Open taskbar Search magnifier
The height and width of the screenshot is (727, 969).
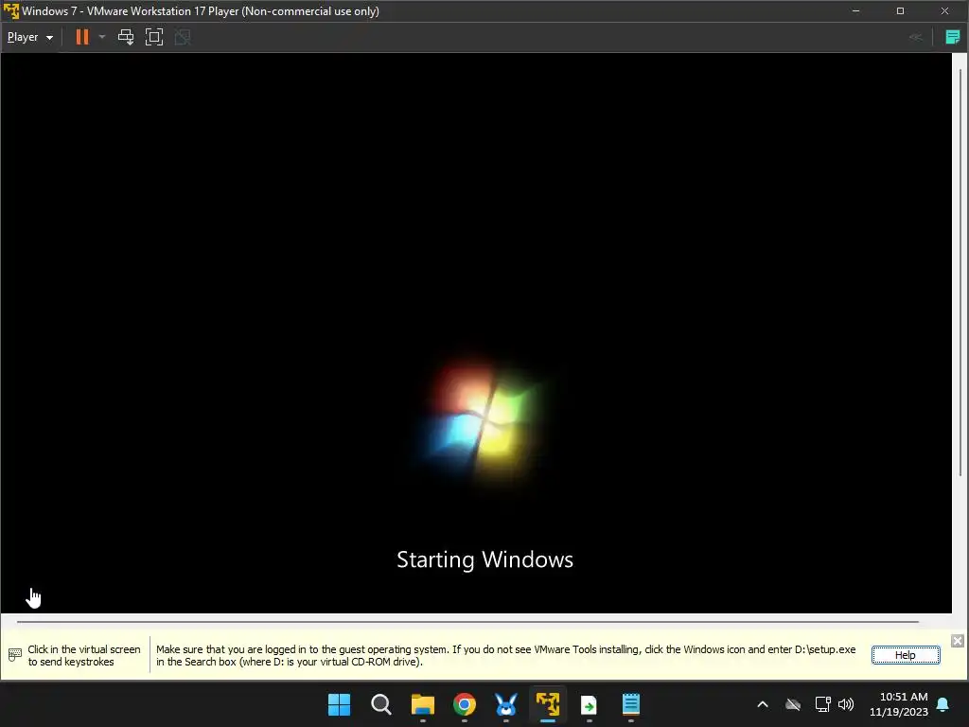point(380,704)
